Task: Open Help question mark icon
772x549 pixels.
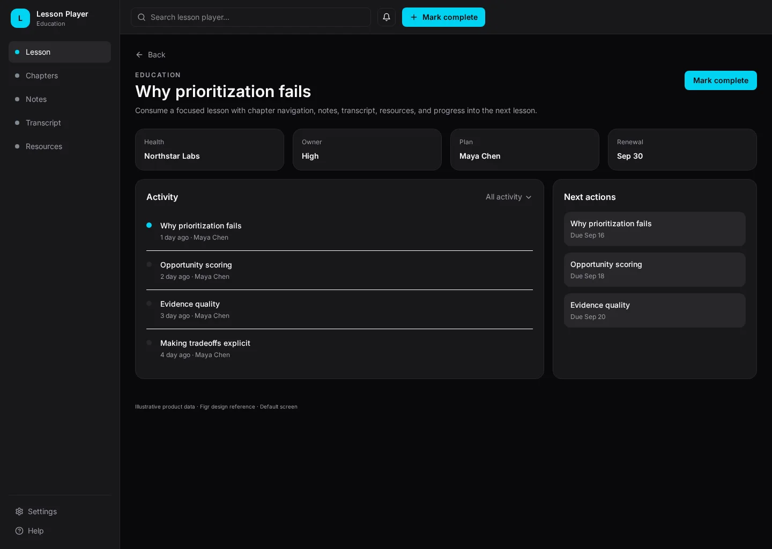Action: point(19,531)
